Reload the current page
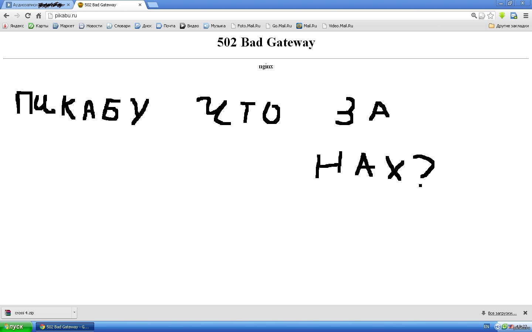 28,15
